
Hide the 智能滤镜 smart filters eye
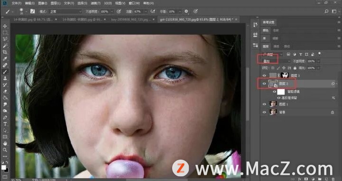click(275, 92)
